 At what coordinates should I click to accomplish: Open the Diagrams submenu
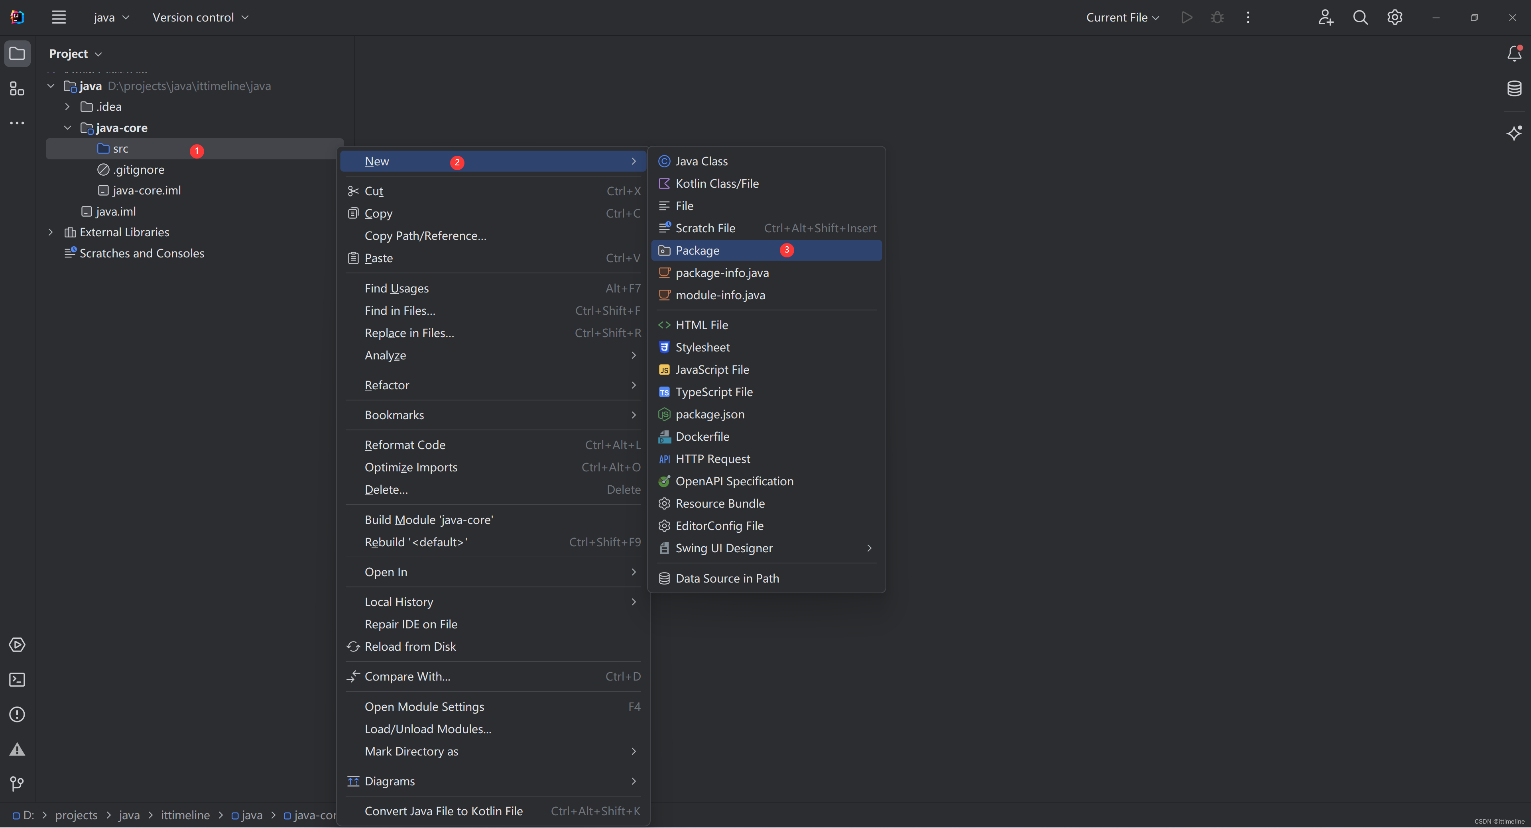pyautogui.click(x=493, y=781)
